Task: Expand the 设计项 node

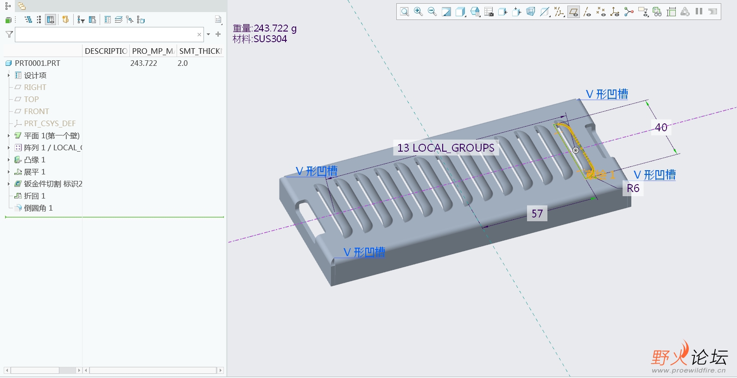Action: 8,75
